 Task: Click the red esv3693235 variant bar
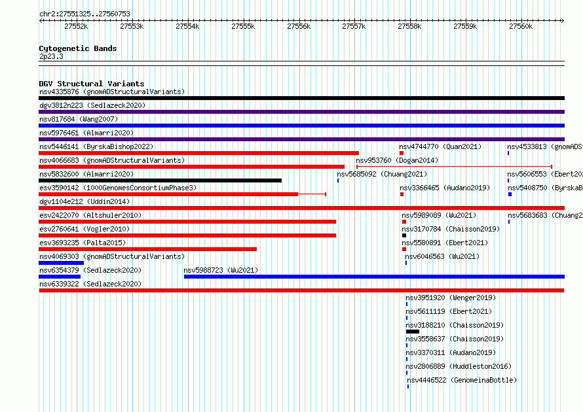[147, 249]
